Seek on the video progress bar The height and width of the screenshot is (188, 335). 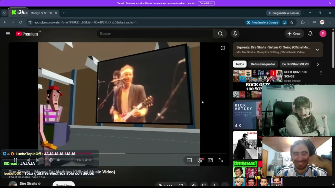point(118,153)
